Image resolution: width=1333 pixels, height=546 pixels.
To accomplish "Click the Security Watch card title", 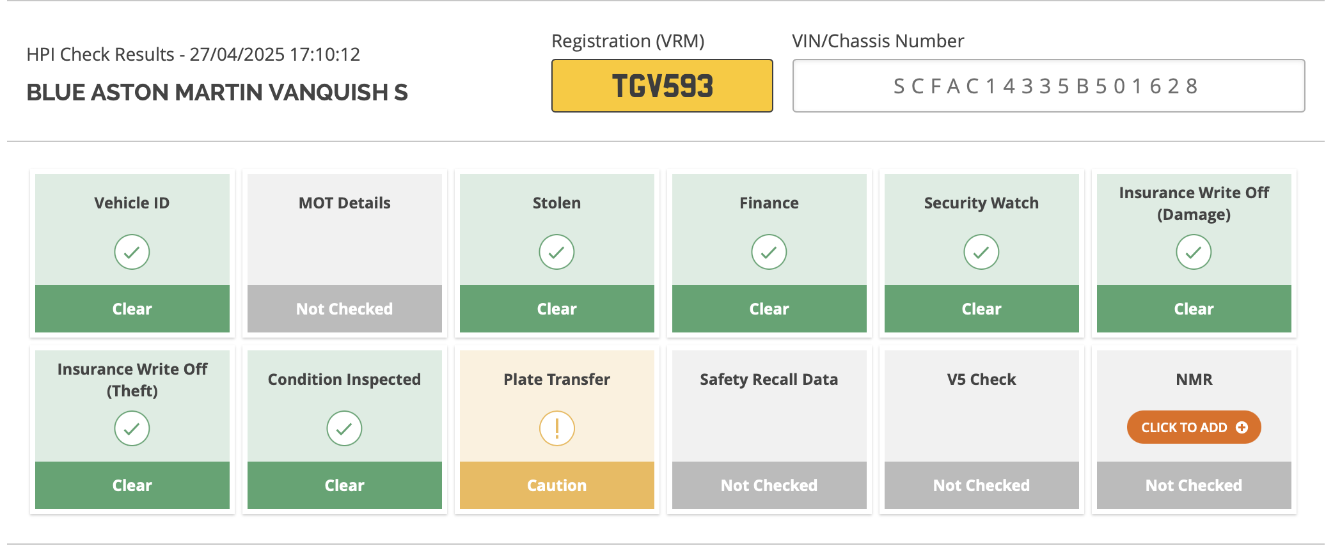I will click(981, 203).
